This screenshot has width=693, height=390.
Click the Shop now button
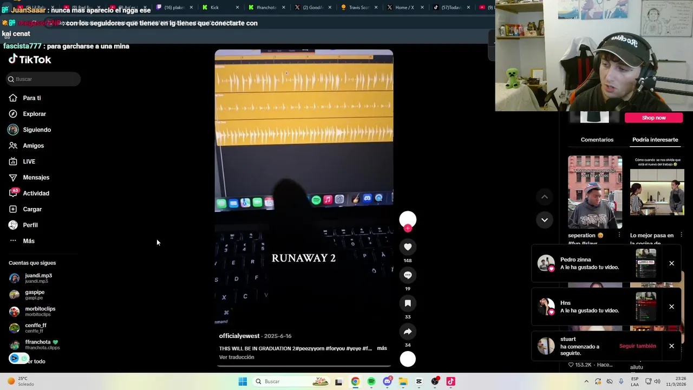[x=654, y=118]
